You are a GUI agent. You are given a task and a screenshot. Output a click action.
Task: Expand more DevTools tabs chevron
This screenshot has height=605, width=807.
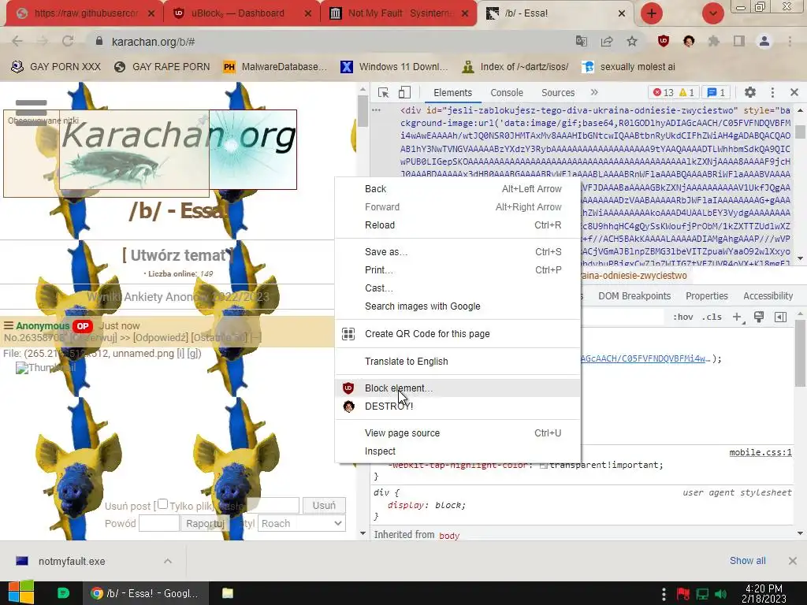pos(594,93)
